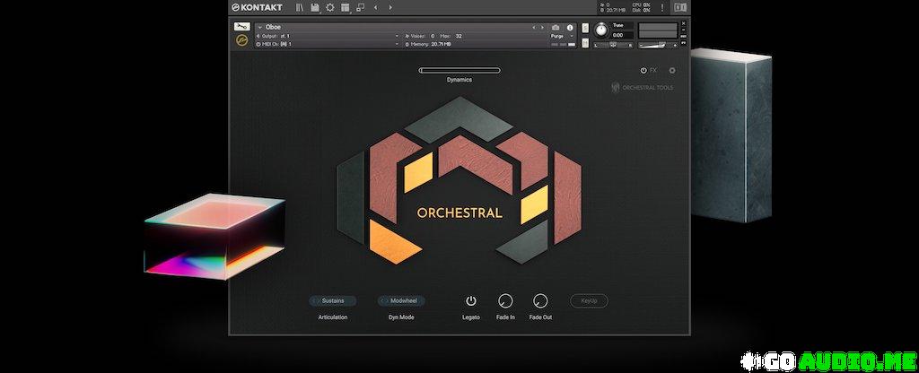Click the CPU usage readout
The image size is (919, 373).
tap(643, 4)
